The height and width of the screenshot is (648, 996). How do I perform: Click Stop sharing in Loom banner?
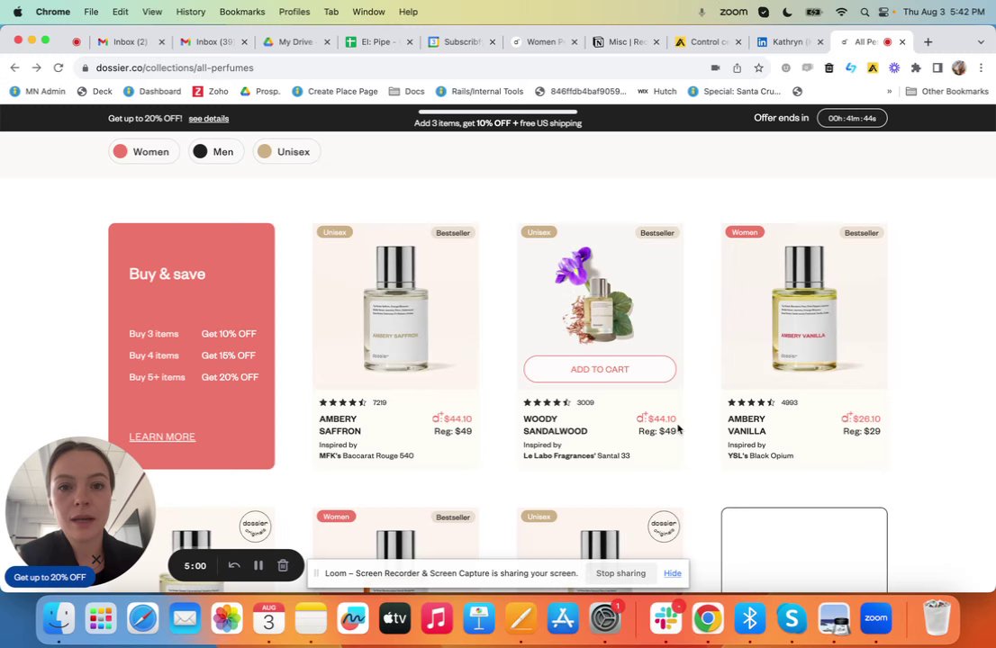[620, 573]
